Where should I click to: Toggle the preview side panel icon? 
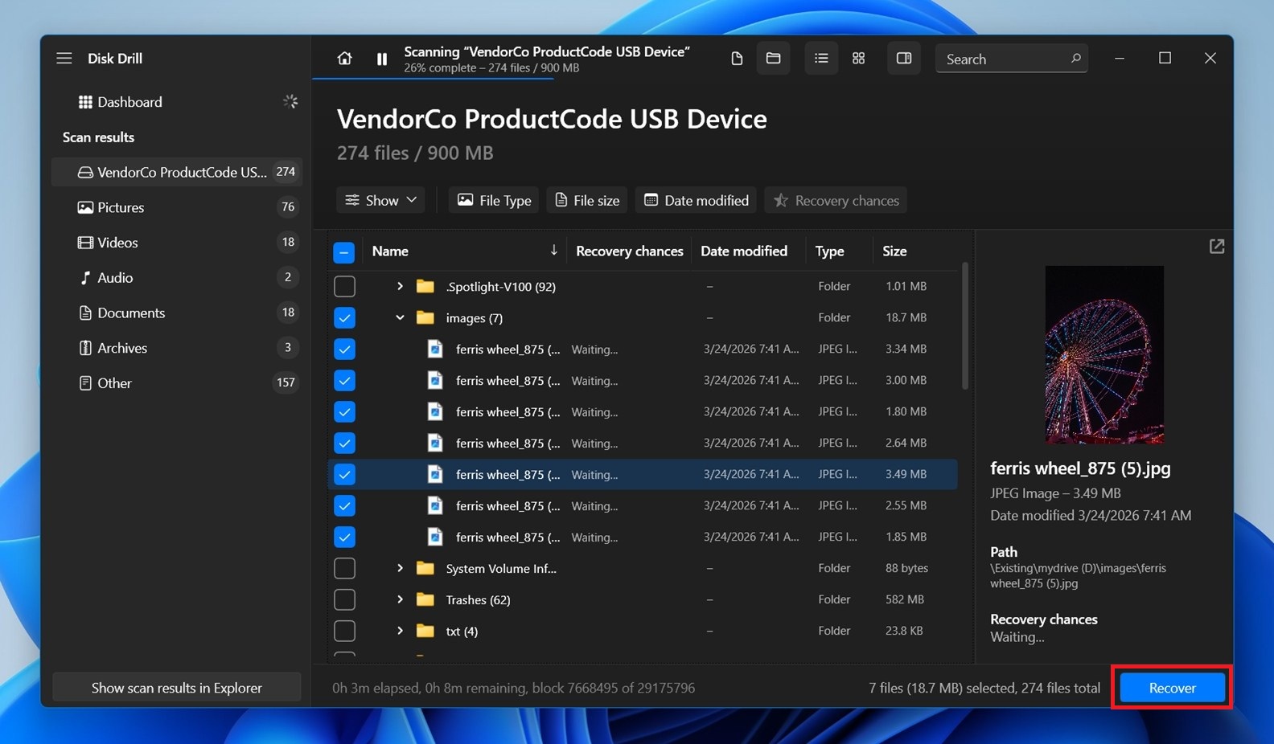pos(904,59)
